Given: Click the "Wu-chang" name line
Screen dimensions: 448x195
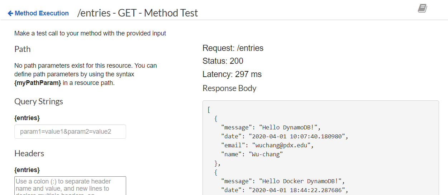Looking at the screenshot, I should [x=252, y=154].
